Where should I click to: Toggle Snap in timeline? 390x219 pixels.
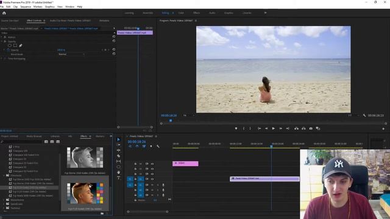pyautogui.click(x=136, y=147)
